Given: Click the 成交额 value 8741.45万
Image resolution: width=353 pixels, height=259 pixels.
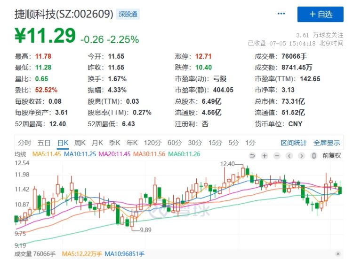Looking at the screenshot, I should coord(297,68).
